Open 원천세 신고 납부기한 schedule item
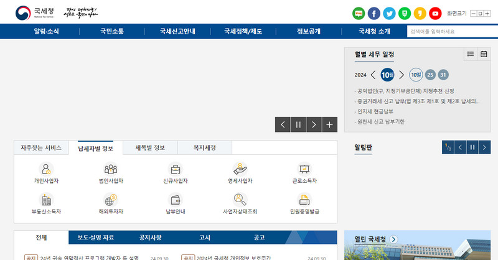 click(381, 121)
